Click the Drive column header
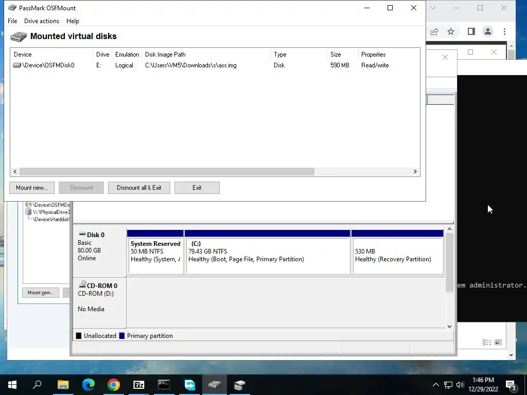 (102, 55)
